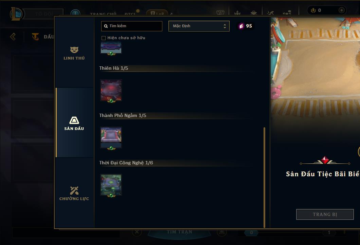The width and height of the screenshot is (360, 245).
Task: Click the Tìm Trận find match button
Action: pos(179,232)
